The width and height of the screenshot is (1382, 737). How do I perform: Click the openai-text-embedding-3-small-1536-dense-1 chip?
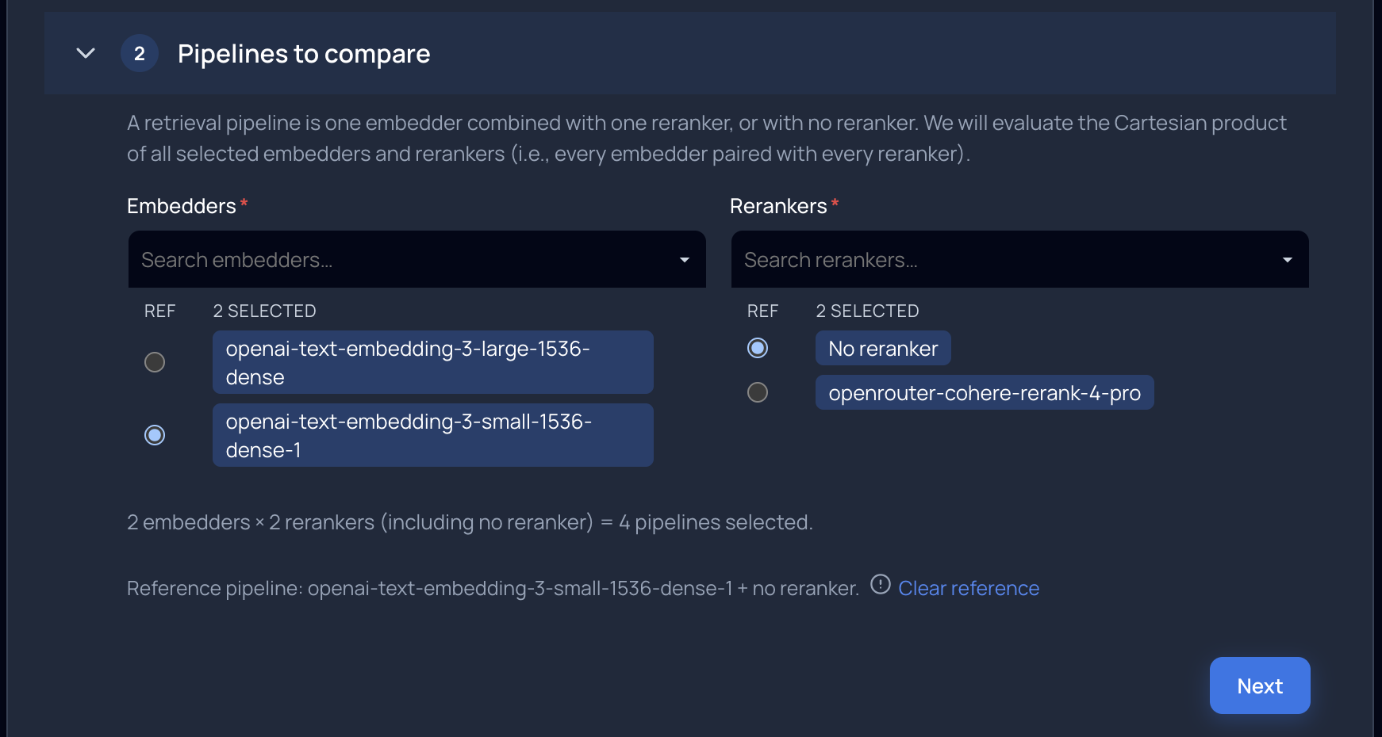click(x=433, y=435)
